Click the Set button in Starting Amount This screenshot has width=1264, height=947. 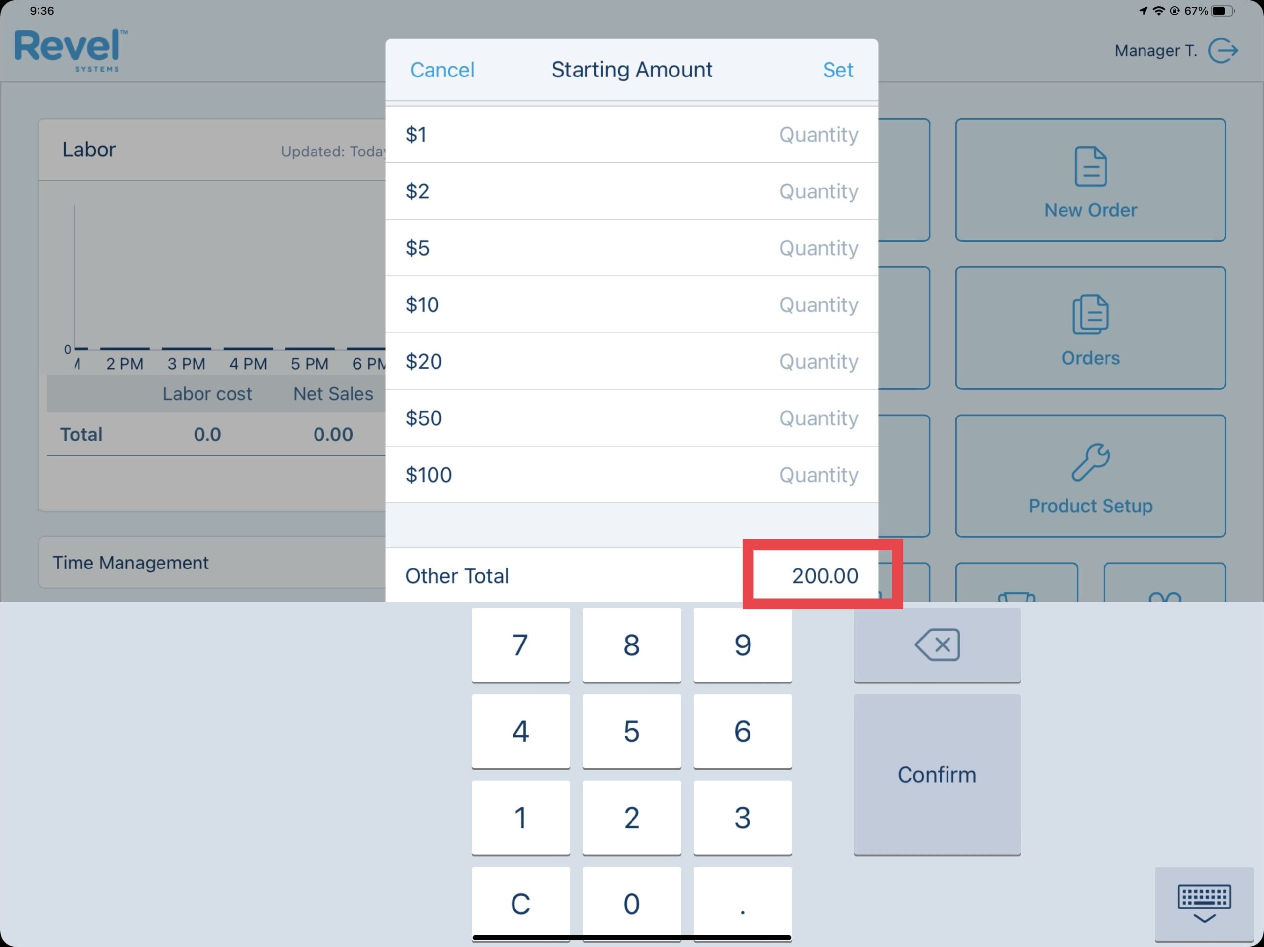838,69
